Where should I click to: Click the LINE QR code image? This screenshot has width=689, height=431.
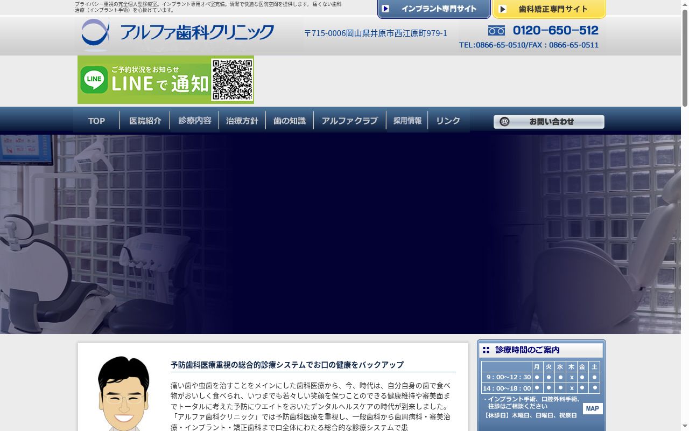[x=232, y=80]
